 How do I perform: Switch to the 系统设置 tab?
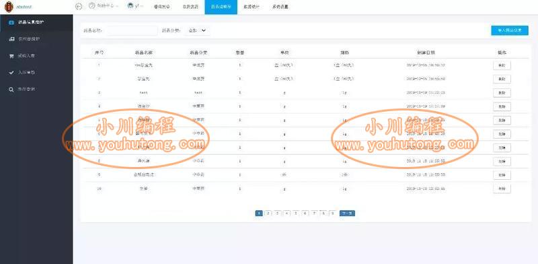pos(280,7)
